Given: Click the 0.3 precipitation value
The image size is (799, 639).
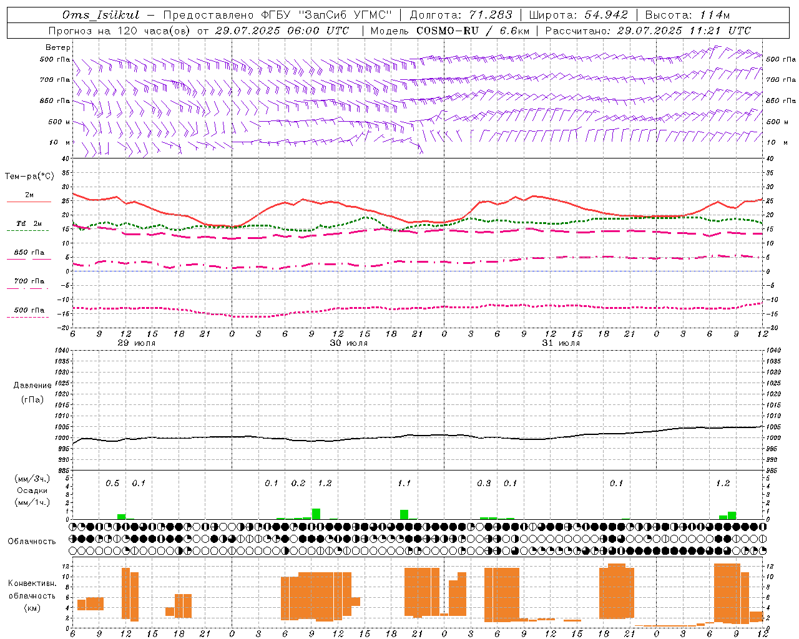Looking at the screenshot, I should 484,483.
